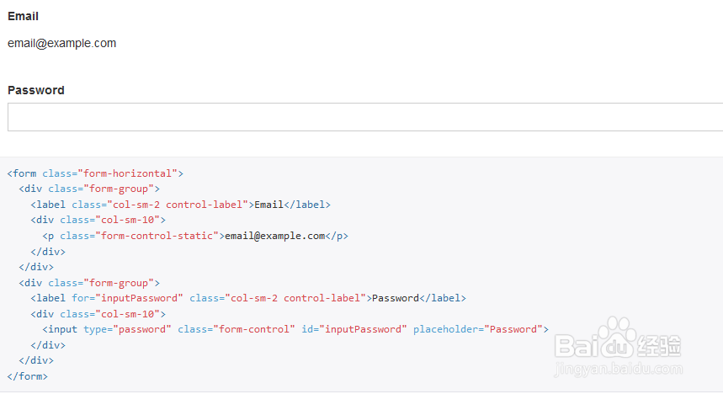This screenshot has width=723, height=394.
Task: Click the placeholder="Password" value in code
Action: (513, 329)
